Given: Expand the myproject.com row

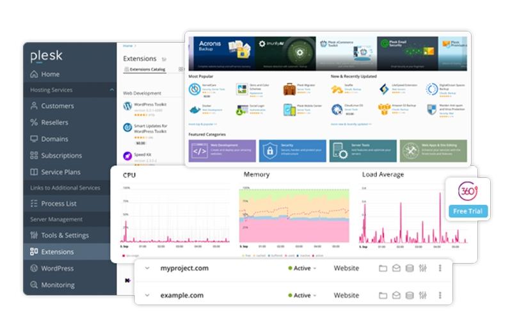Looking at the screenshot, I should [147, 268].
